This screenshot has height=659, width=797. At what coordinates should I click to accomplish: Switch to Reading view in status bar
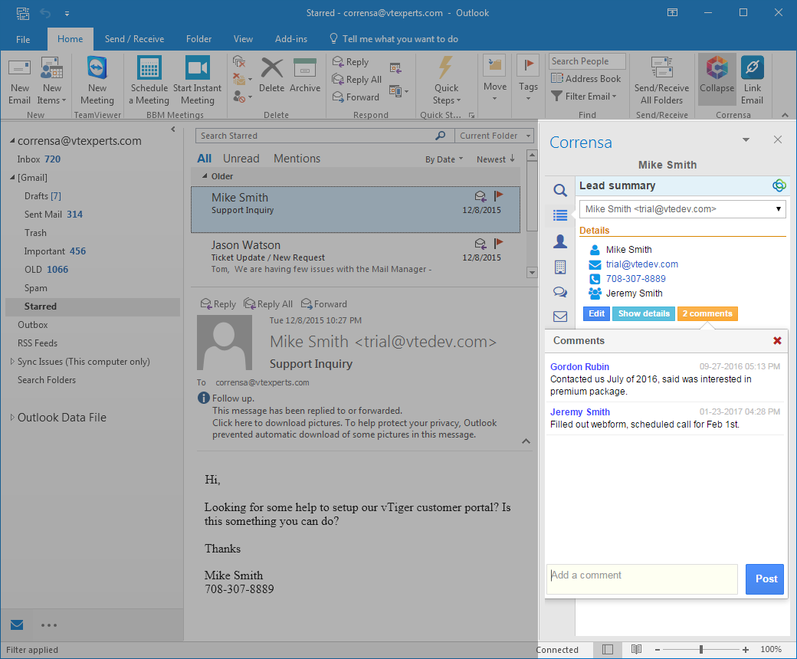pyautogui.click(x=636, y=649)
